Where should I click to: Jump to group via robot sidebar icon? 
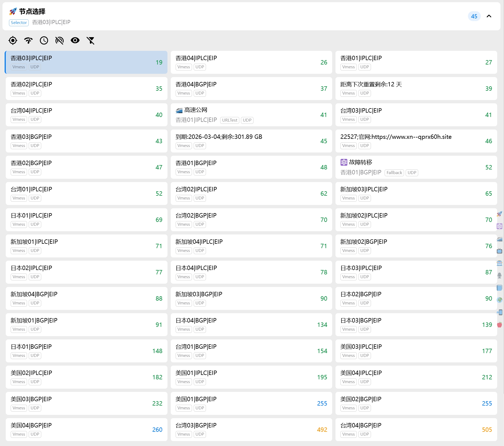(x=499, y=263)
